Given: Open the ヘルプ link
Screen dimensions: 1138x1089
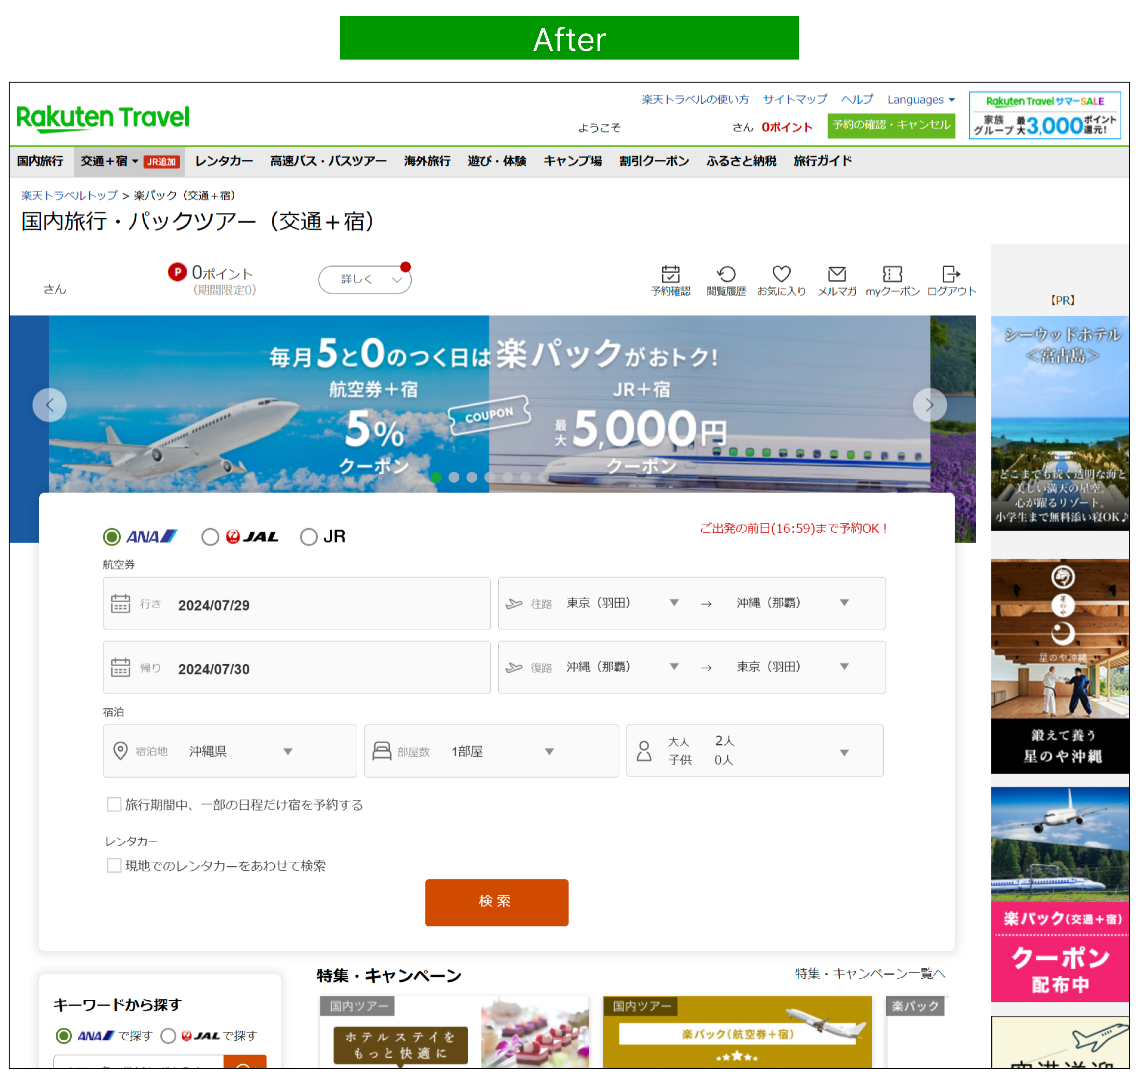Looking at the screenshot, I should (857, 99).
